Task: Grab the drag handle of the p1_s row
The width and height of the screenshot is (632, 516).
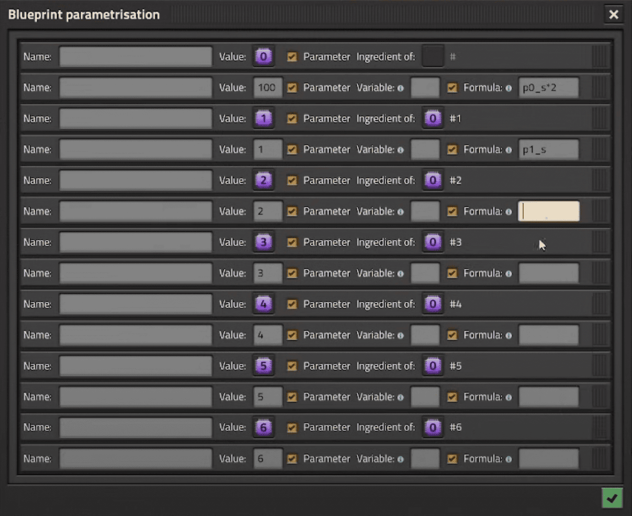Action: coord(601,149)
